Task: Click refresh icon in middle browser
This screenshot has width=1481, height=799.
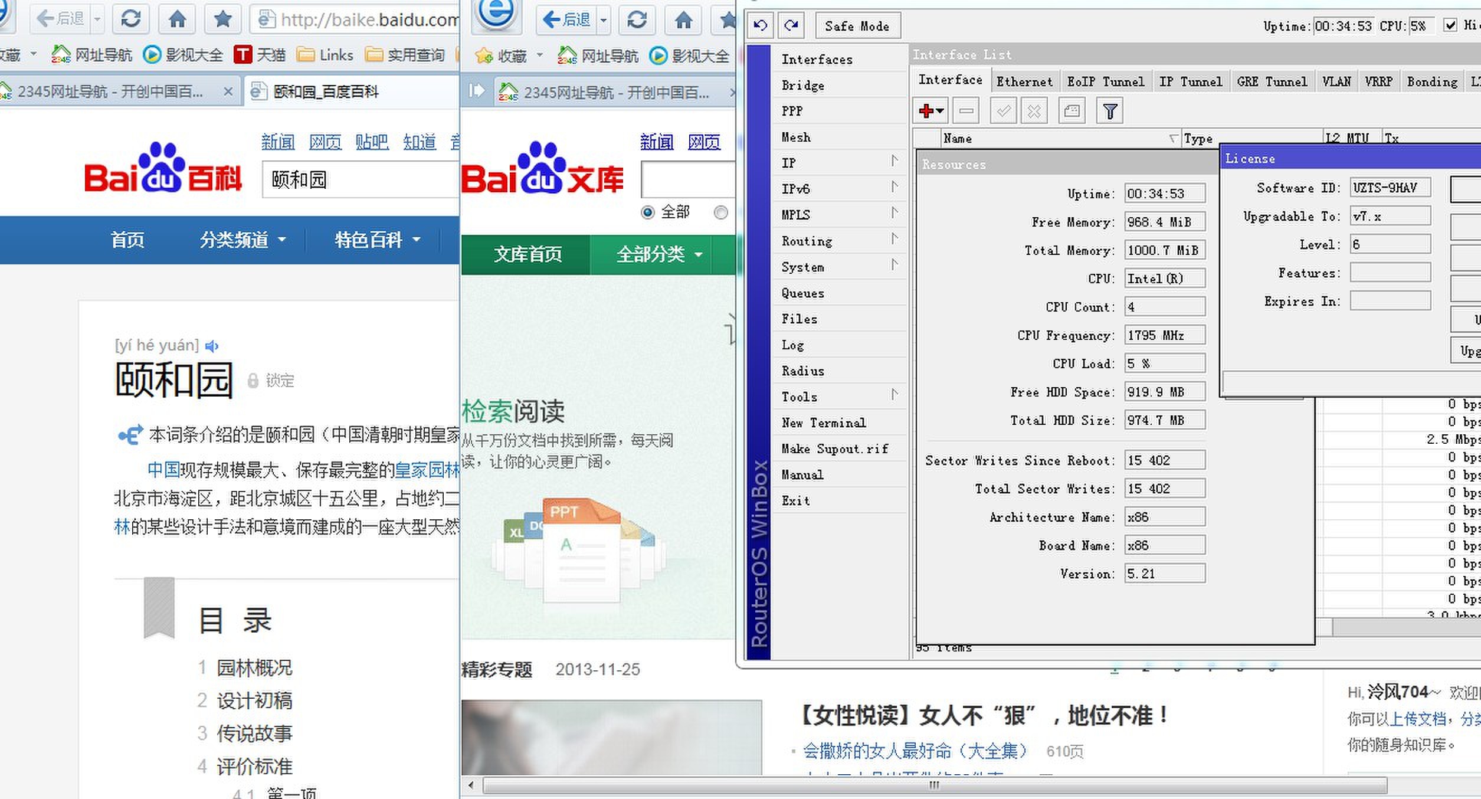Action: 637,19
